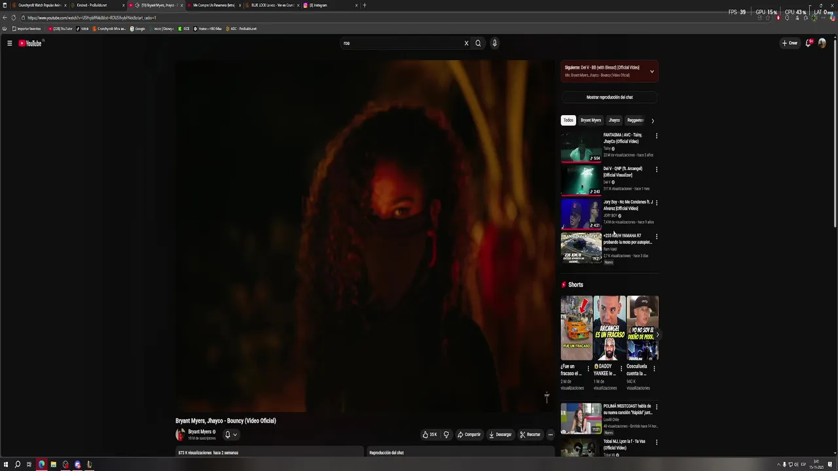838x471 pixels.
Task: Open Windows taskbar search
Action: pyautogui.click(x=18, y=464)
